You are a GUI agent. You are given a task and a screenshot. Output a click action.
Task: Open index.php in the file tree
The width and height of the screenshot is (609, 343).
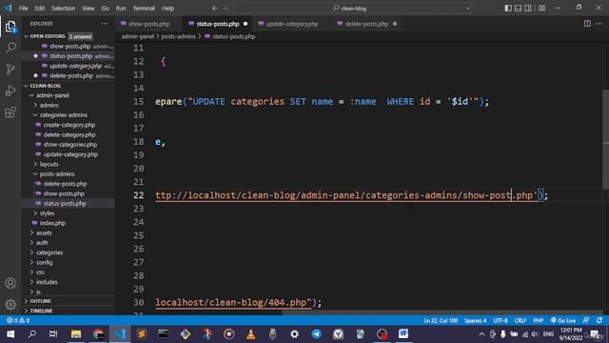click(x=52, y=223)
